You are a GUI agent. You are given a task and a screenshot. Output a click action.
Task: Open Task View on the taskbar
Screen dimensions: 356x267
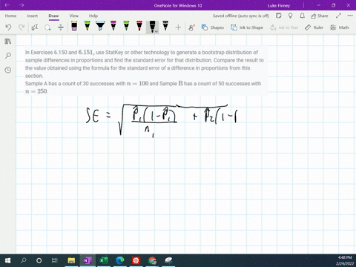click(x=55, y=260)
